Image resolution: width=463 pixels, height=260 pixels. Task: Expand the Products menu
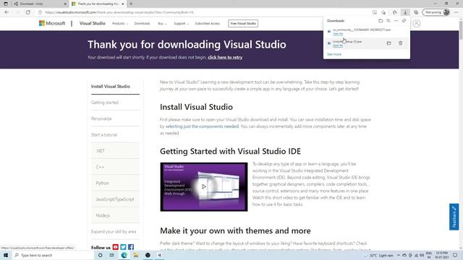(x=120, y=24)
